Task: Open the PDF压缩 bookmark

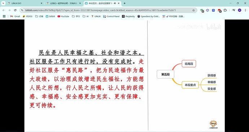Action: point(174,16)
